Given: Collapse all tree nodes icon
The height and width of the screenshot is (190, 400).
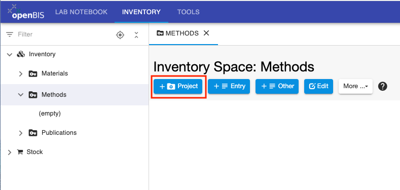Looking at the screenshot, I should 136,35.
